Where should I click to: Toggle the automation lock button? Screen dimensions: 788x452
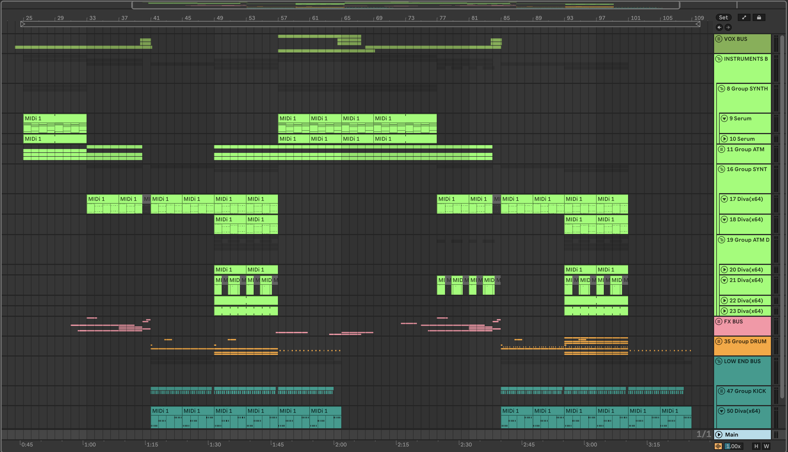(x=759, y=17)
